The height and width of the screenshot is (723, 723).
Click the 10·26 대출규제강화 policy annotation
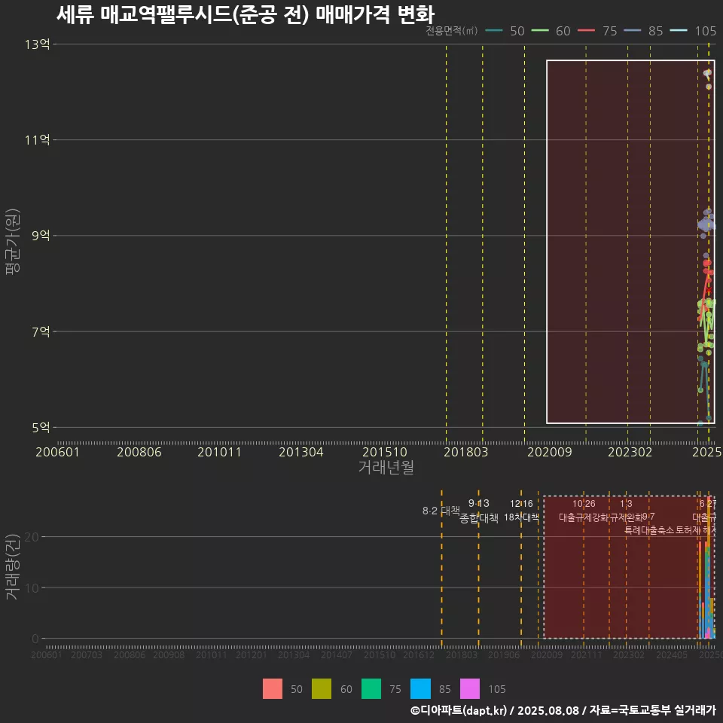tap(584, 511)
